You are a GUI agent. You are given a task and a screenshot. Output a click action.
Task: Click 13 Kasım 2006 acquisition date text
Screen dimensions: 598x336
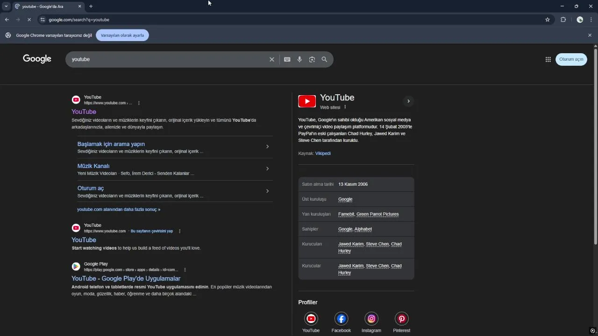click(x=353, y=184)
